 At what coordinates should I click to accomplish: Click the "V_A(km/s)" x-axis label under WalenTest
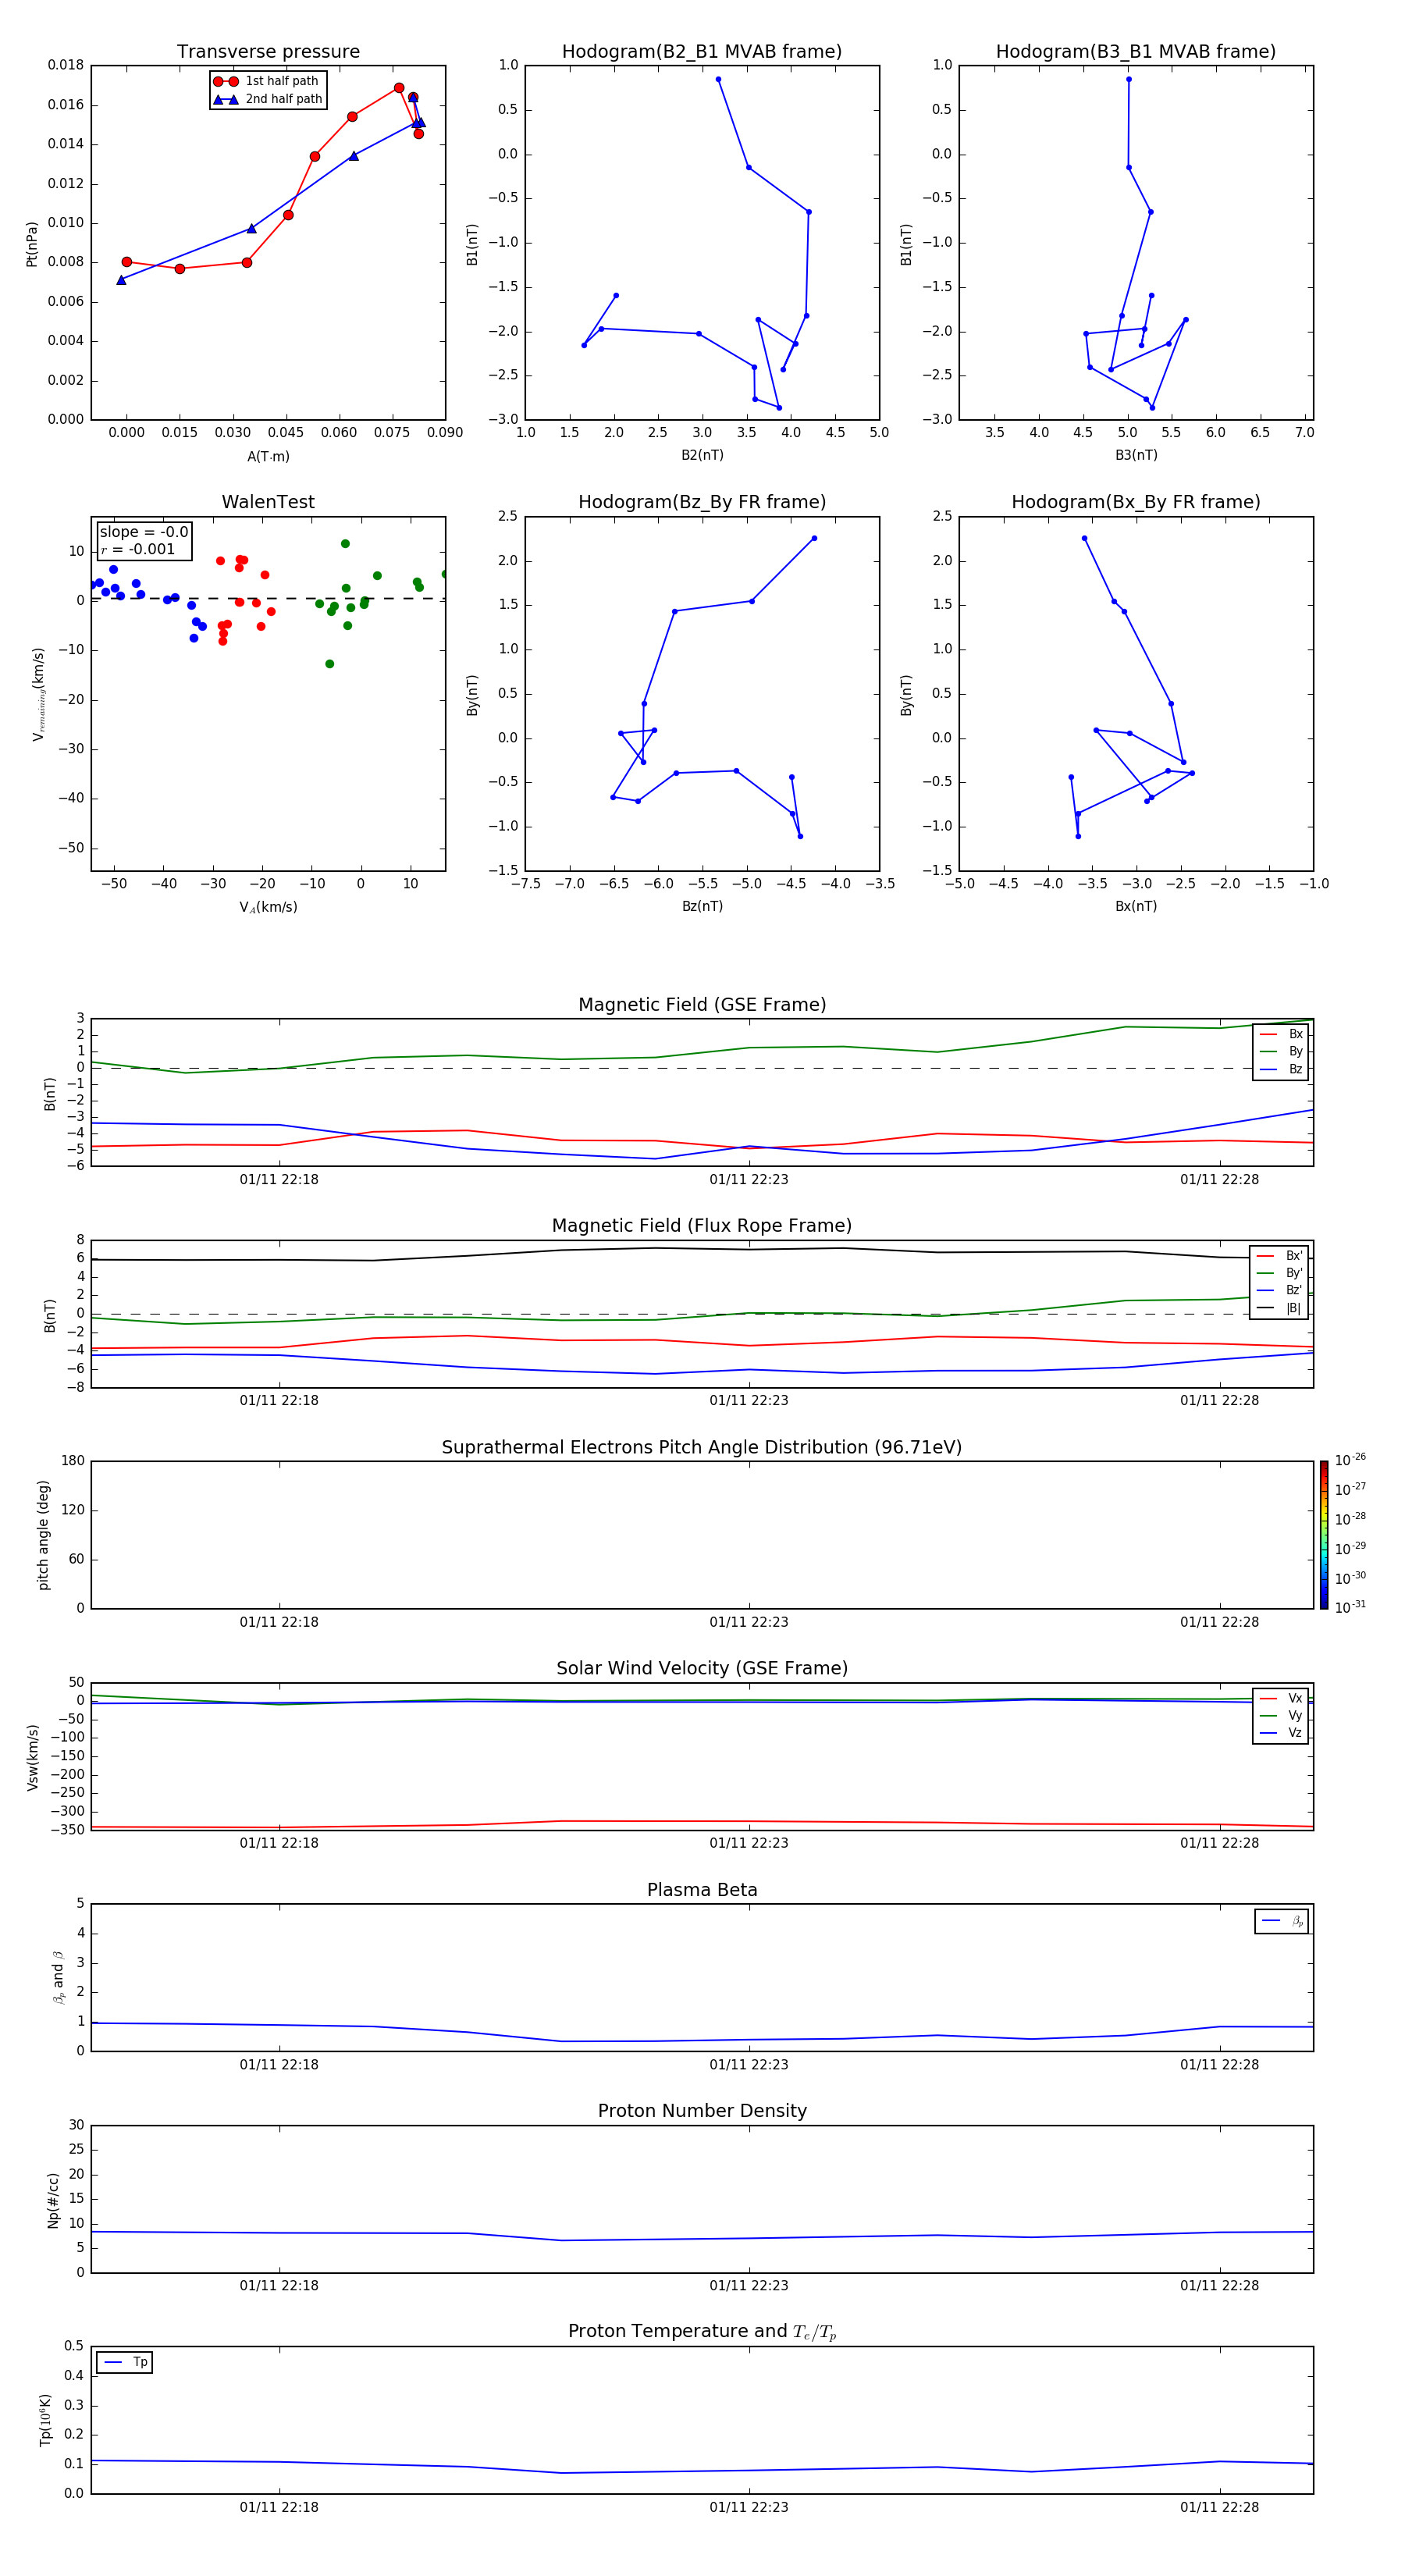pos(268,907)
